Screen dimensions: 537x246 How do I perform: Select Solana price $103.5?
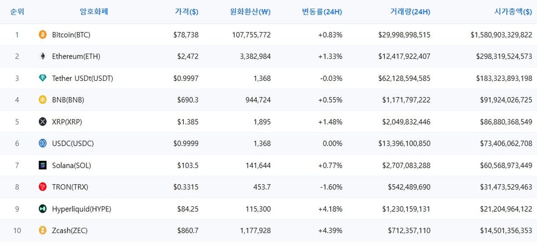(x=187, y=166)
